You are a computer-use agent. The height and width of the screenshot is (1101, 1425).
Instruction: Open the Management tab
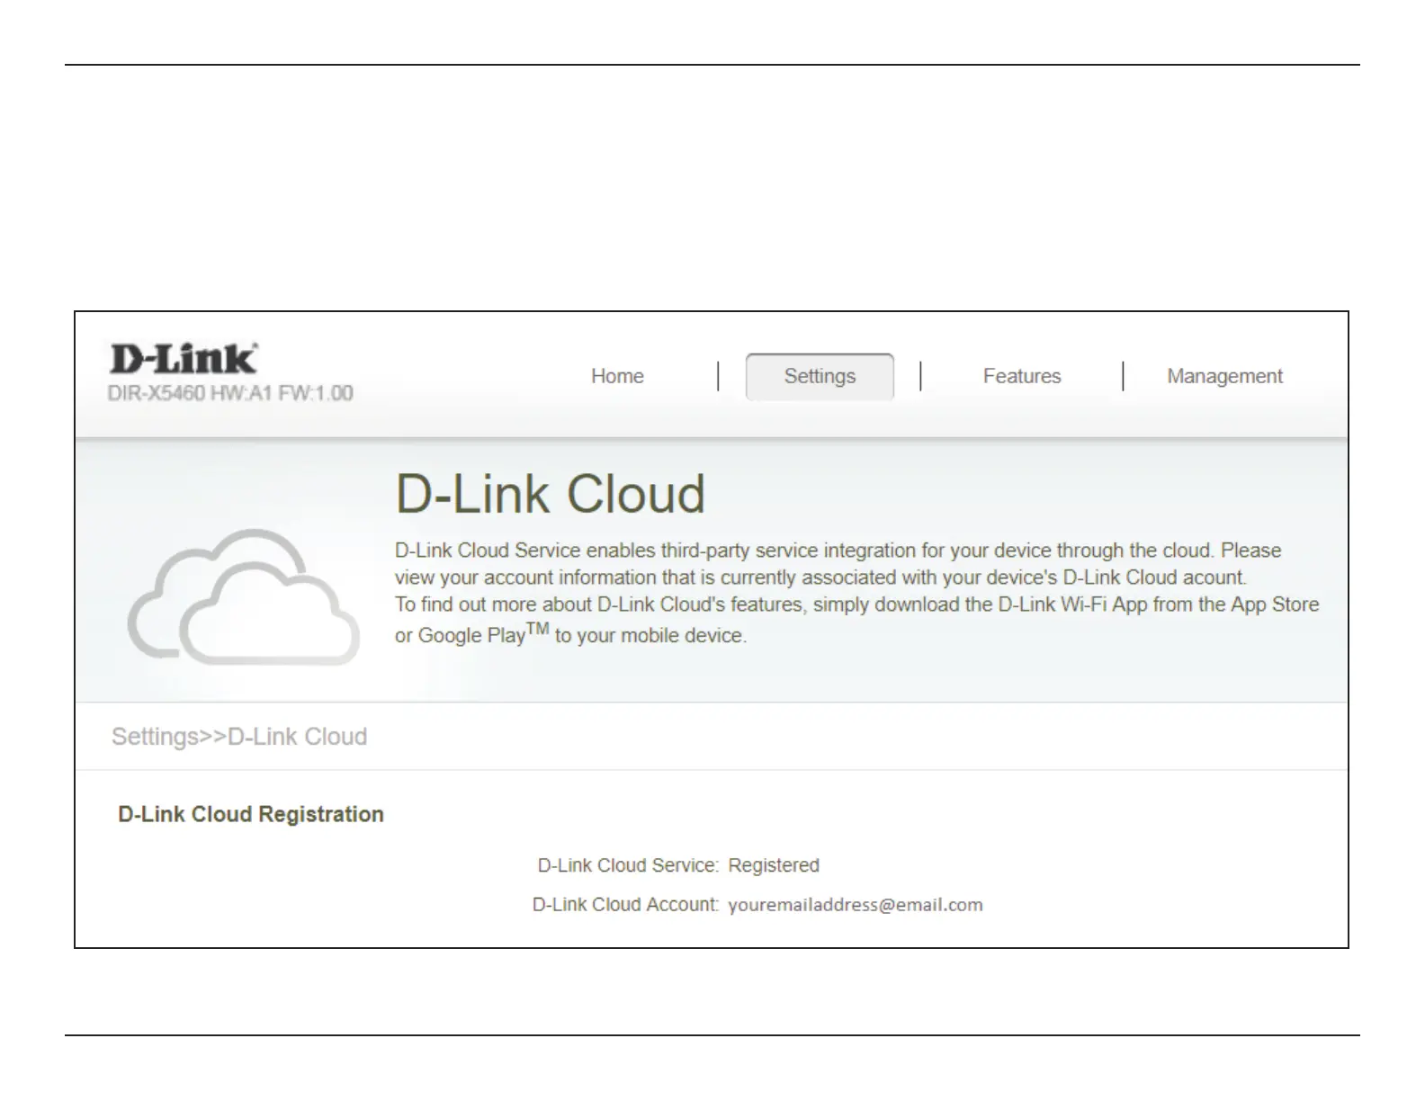coord(1224,376)
